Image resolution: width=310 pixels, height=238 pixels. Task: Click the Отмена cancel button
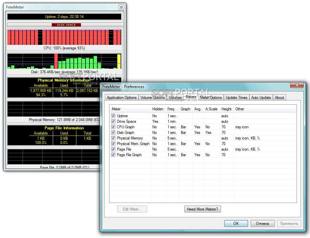pyautogui.click(x=262, y=224)
